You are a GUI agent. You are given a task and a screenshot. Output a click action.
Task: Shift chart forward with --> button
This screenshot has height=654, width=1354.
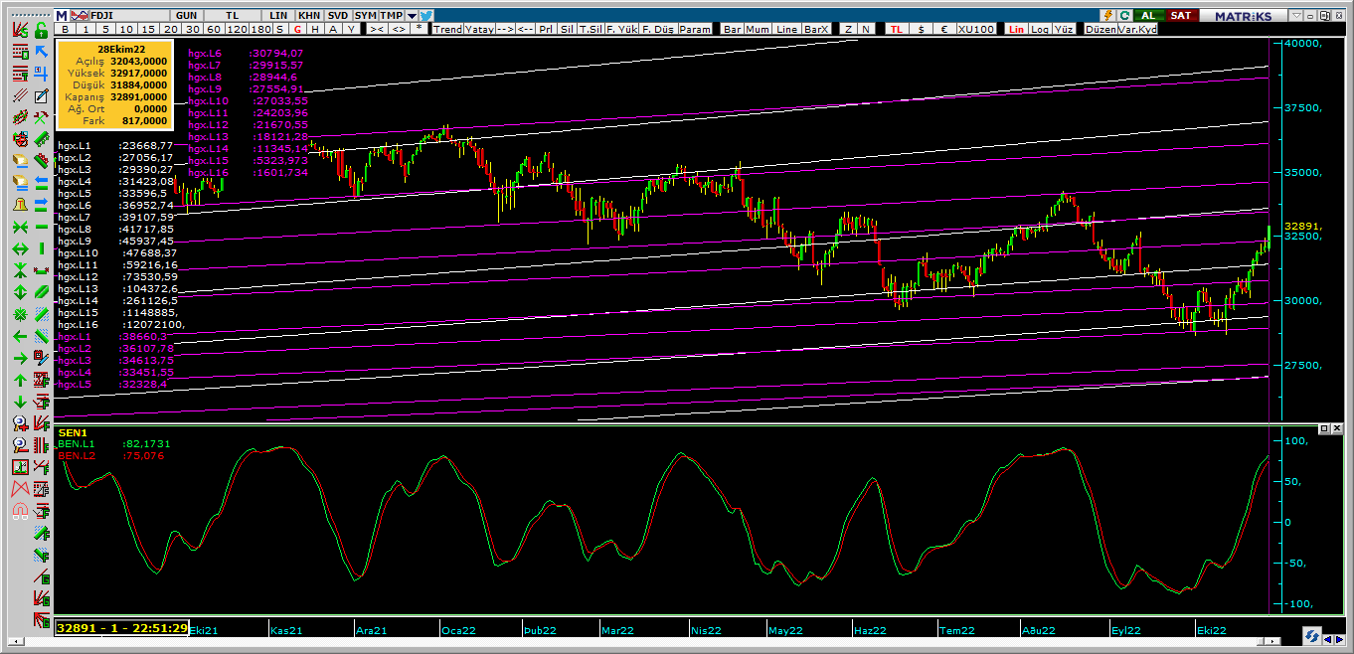coord(504,29)
